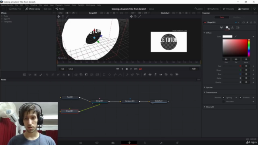258x145 pixels.
Task: Toggle loop playback button
Action: point(140,69)
